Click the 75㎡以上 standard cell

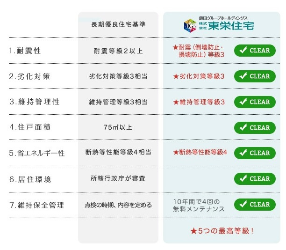pos(118,127)
